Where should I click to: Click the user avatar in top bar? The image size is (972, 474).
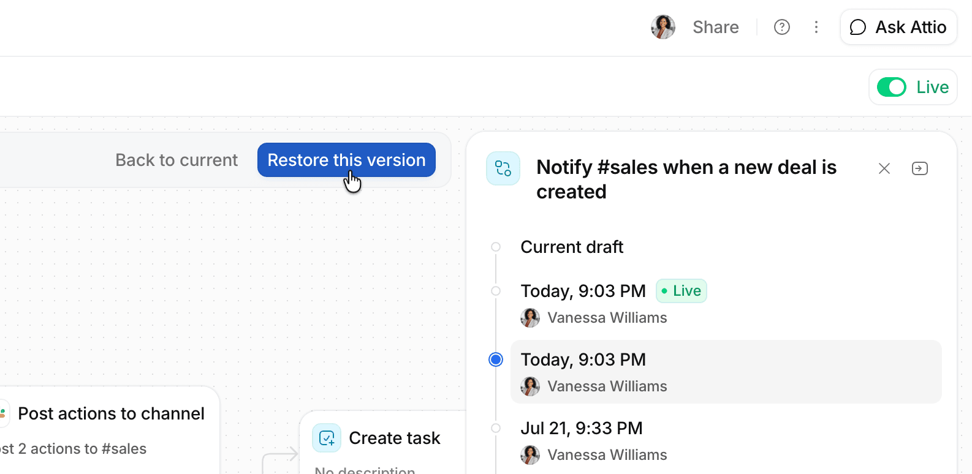pos(663,27)
